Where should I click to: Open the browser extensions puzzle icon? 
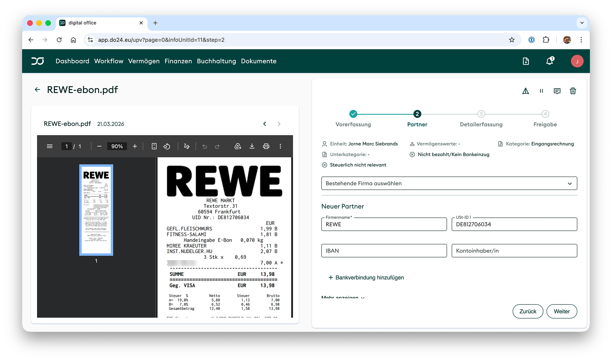546,40
